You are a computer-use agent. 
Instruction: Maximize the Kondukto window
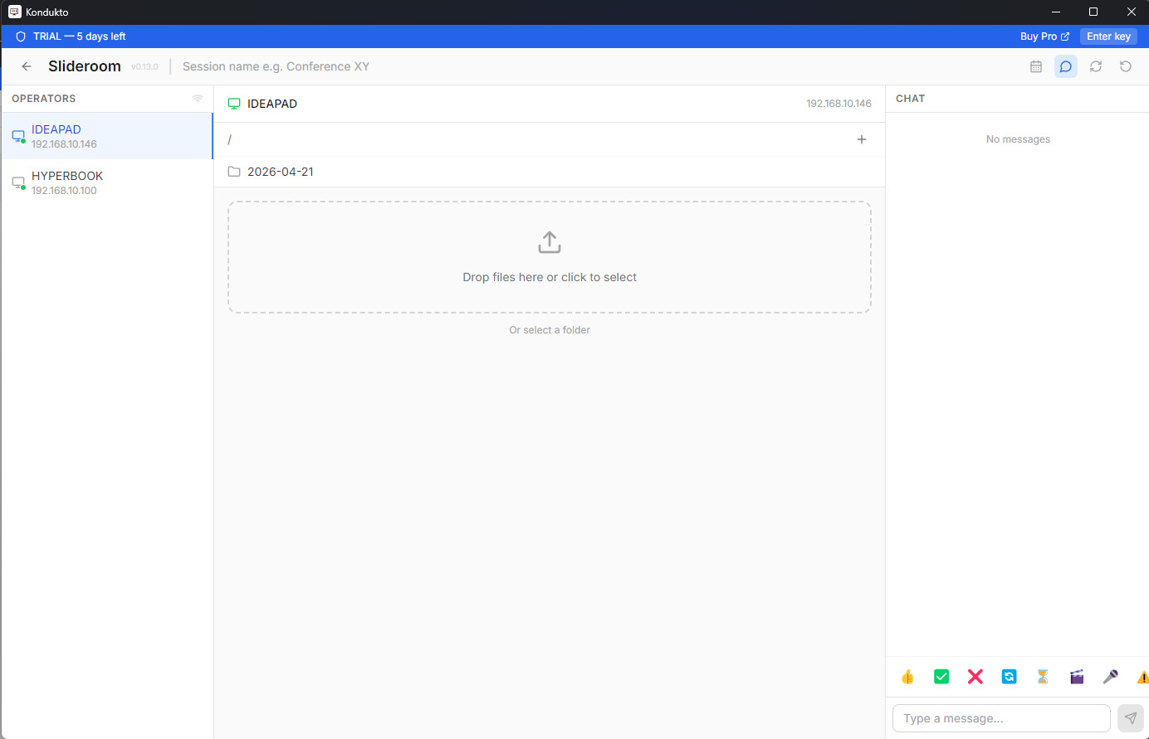point(1093,12)
